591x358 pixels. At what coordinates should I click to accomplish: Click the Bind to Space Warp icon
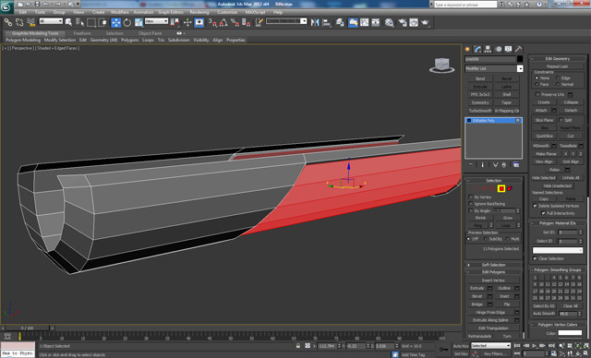point(30,22)
